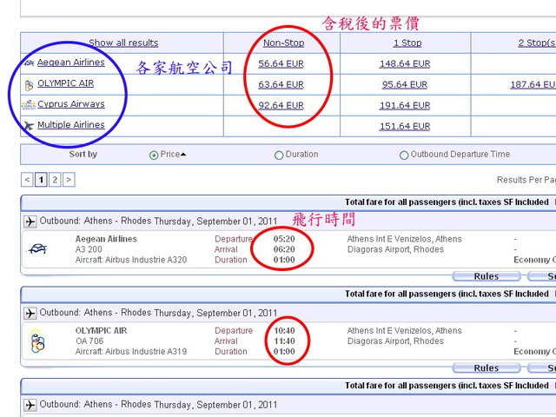Click the Aegean Airlines logo in the A3 200 flight result
Image resolution: width=556 pixels, height=417 pixels.
pyautogui.click(x=37, y=249)
